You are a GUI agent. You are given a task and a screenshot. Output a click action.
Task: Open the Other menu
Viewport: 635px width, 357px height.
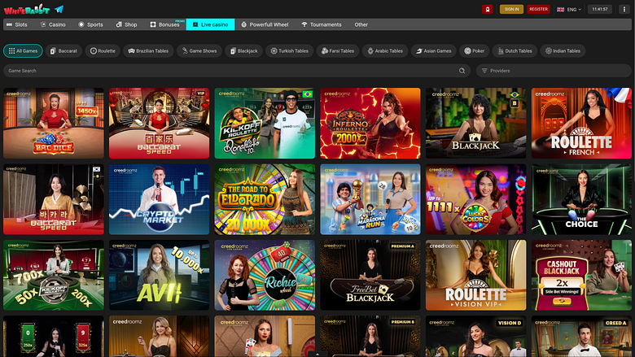361,24
